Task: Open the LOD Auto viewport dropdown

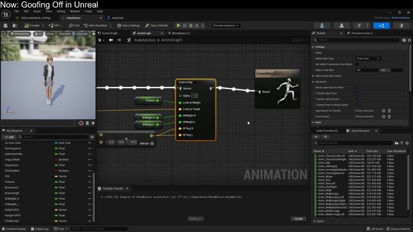Action: point(81,34)
